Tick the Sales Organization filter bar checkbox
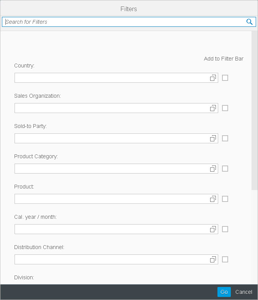The width and height of the screenshot is (258, 300). (225, 108)
